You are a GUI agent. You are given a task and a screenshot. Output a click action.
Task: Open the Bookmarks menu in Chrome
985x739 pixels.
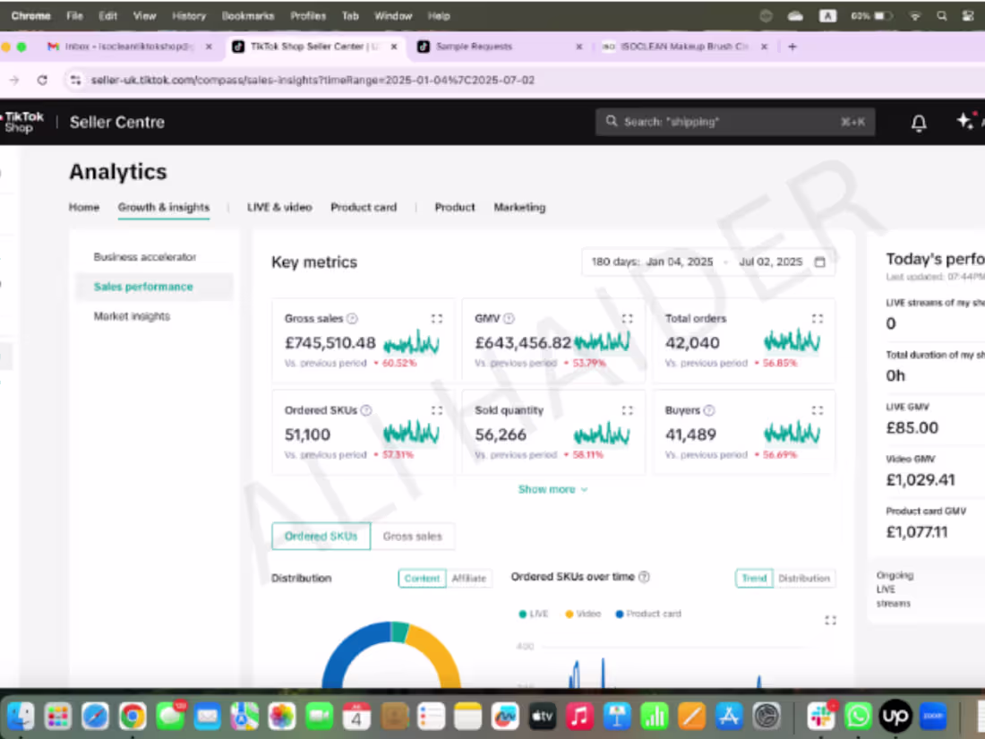click(x=247, y=15)
